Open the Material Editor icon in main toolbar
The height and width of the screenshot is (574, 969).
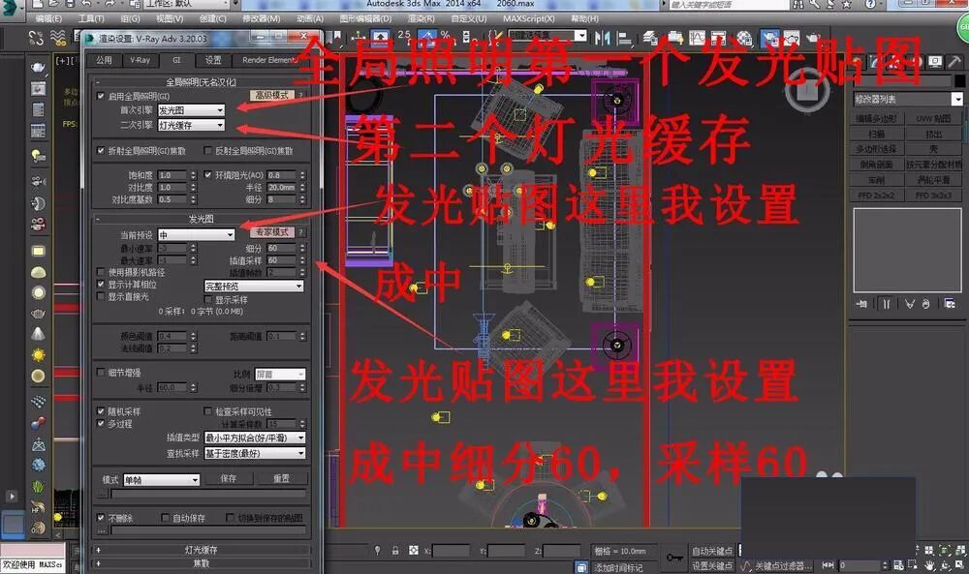coord(744,39)
